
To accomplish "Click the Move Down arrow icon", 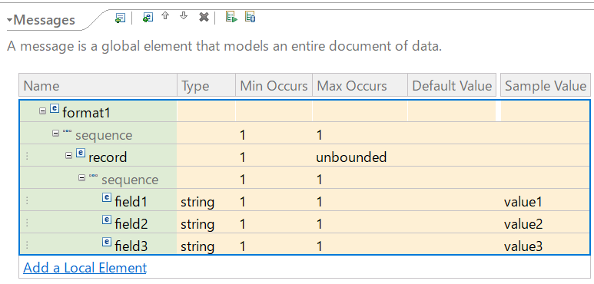I will tap(184, 16).
